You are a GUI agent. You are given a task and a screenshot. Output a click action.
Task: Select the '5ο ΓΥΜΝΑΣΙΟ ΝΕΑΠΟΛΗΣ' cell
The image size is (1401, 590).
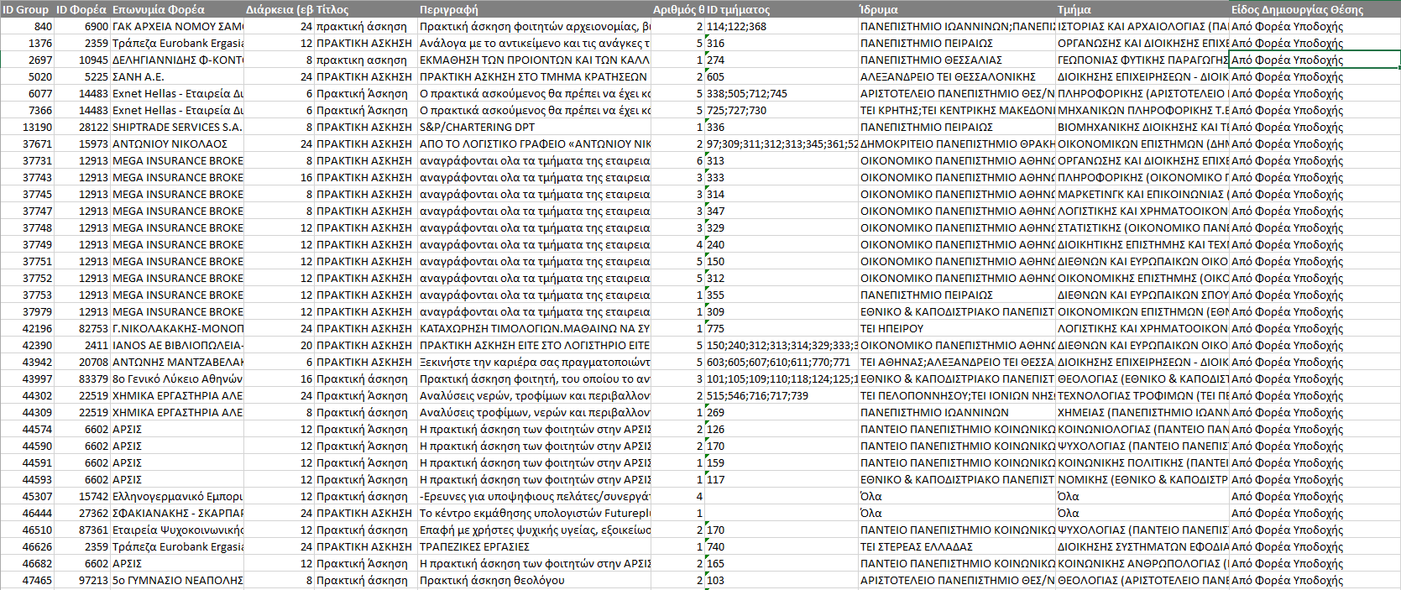[177, 580]
